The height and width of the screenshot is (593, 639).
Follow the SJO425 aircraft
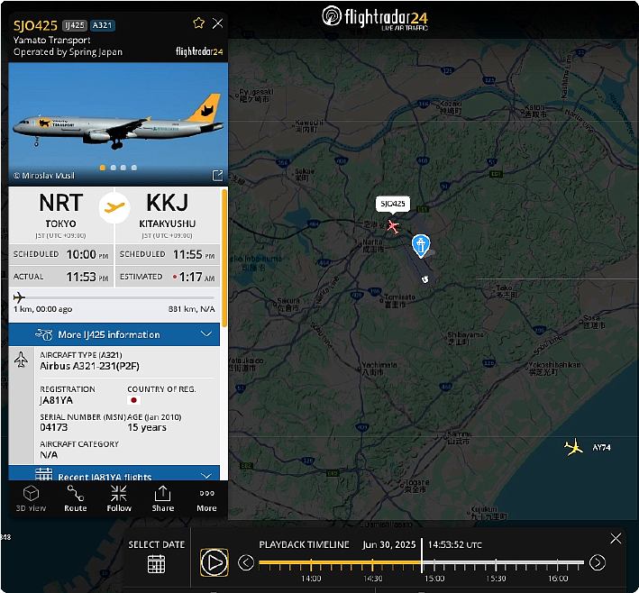119,498
